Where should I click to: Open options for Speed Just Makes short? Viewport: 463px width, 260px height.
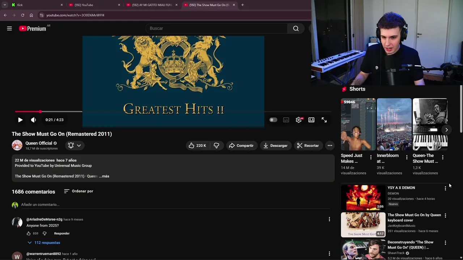(x=371, y=157)
